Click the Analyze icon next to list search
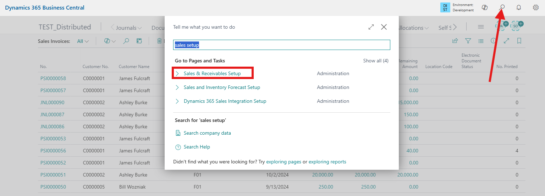This screenshot has height=196, width=545. (139, 41)
